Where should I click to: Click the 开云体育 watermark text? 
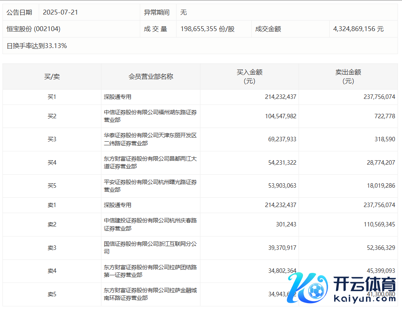[x=365, y=285]
